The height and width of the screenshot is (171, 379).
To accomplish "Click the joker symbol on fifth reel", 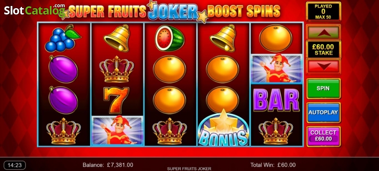I will point(277,69).
